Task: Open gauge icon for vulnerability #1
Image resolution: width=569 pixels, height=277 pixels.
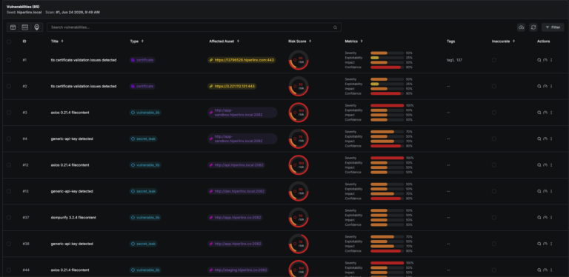Action: point(545,60)
